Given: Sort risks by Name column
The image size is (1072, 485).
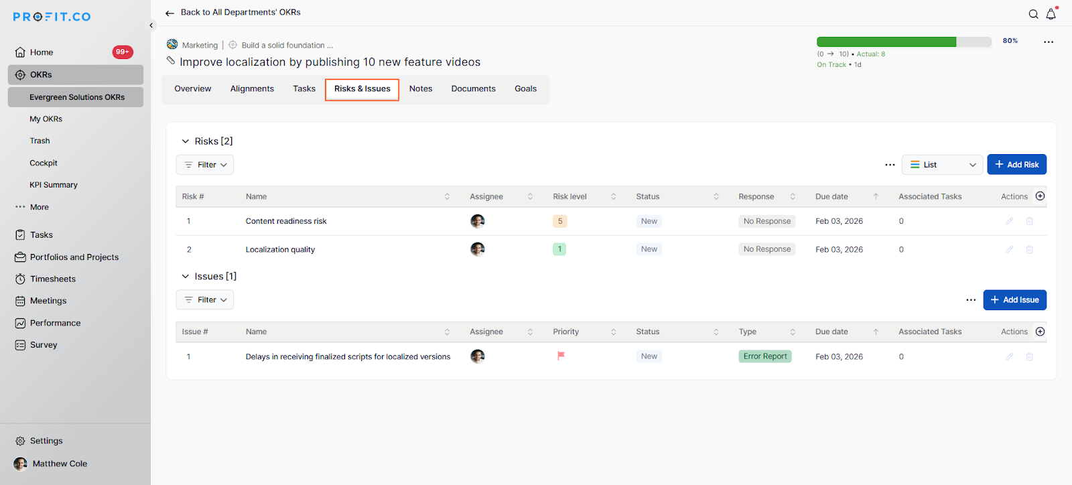Looking at the screenshot, I should pyautogui.click(x=447, y=196).
